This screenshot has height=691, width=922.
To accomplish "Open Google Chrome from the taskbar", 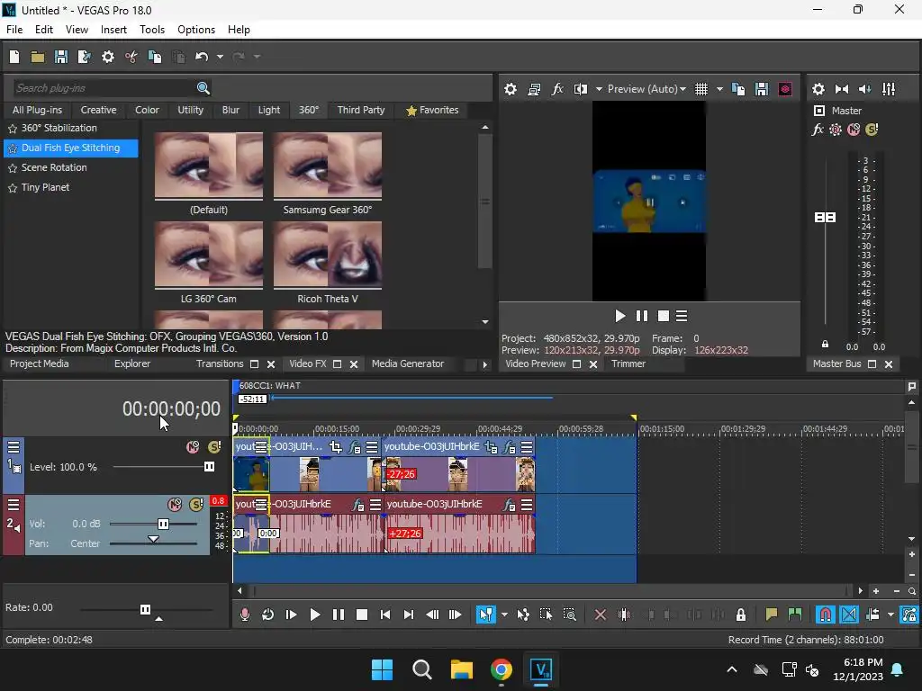I will tap(501, 669).
